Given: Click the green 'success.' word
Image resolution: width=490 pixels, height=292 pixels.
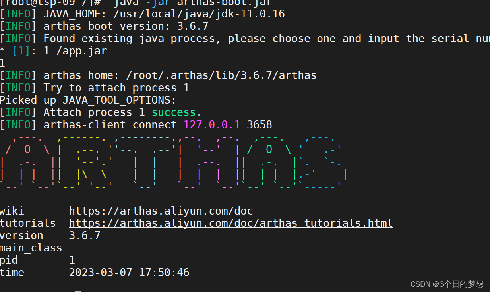Looking at the screenshot, I should pos(174,113).
